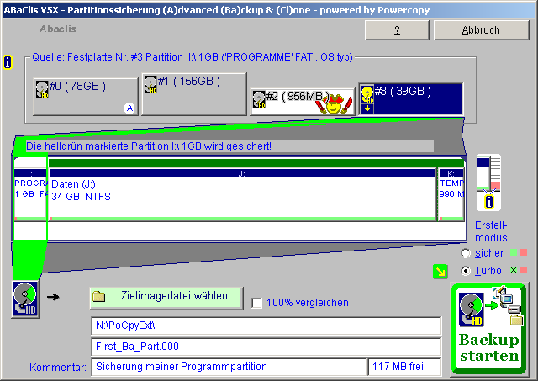This screenshot has width=538, height=381.
Task: Select the K: TEMP partition block
Action: tap(451, 195)
